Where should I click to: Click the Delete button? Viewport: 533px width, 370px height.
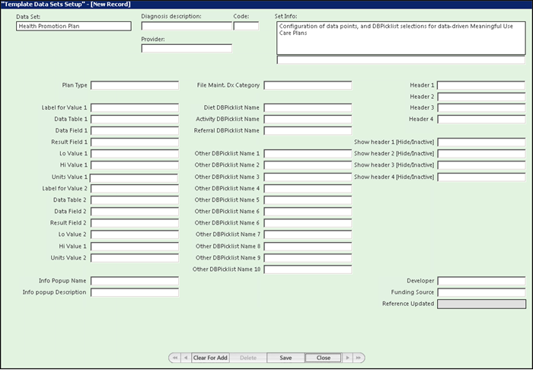248,358
